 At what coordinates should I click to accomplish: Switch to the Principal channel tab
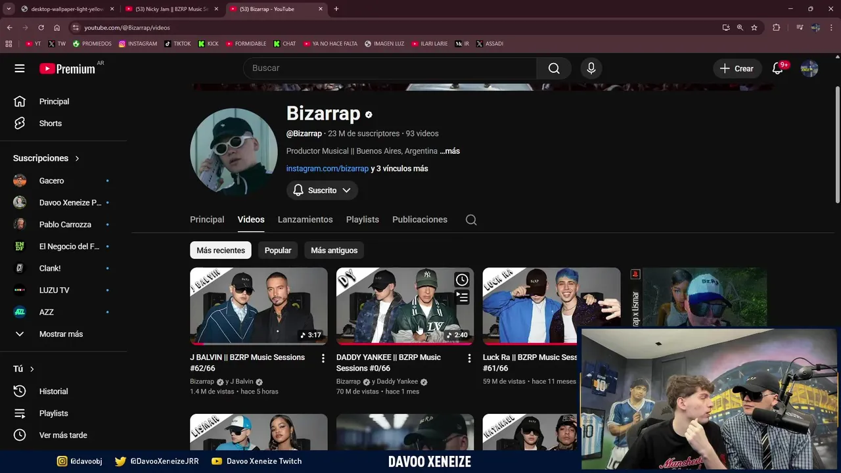[x=207, y=219]
